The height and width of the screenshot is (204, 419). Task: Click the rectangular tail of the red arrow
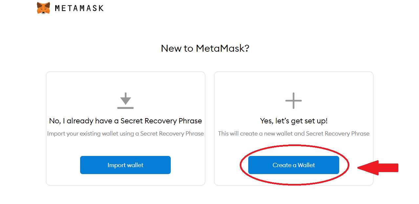388,168
